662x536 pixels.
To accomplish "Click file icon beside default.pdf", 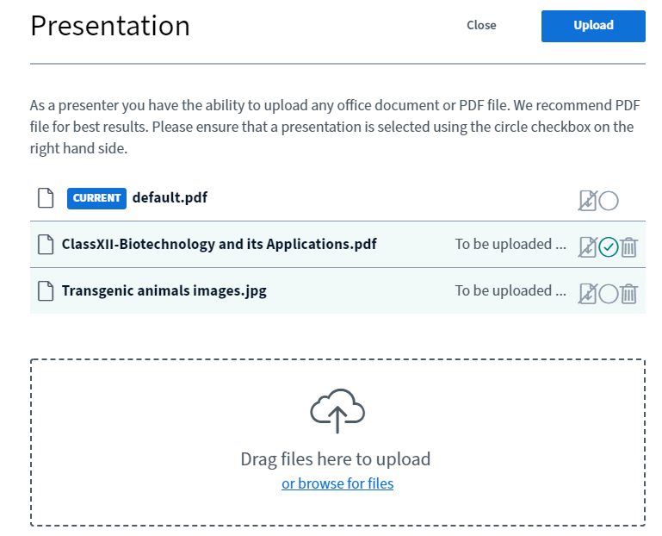I will coord(46,198).
